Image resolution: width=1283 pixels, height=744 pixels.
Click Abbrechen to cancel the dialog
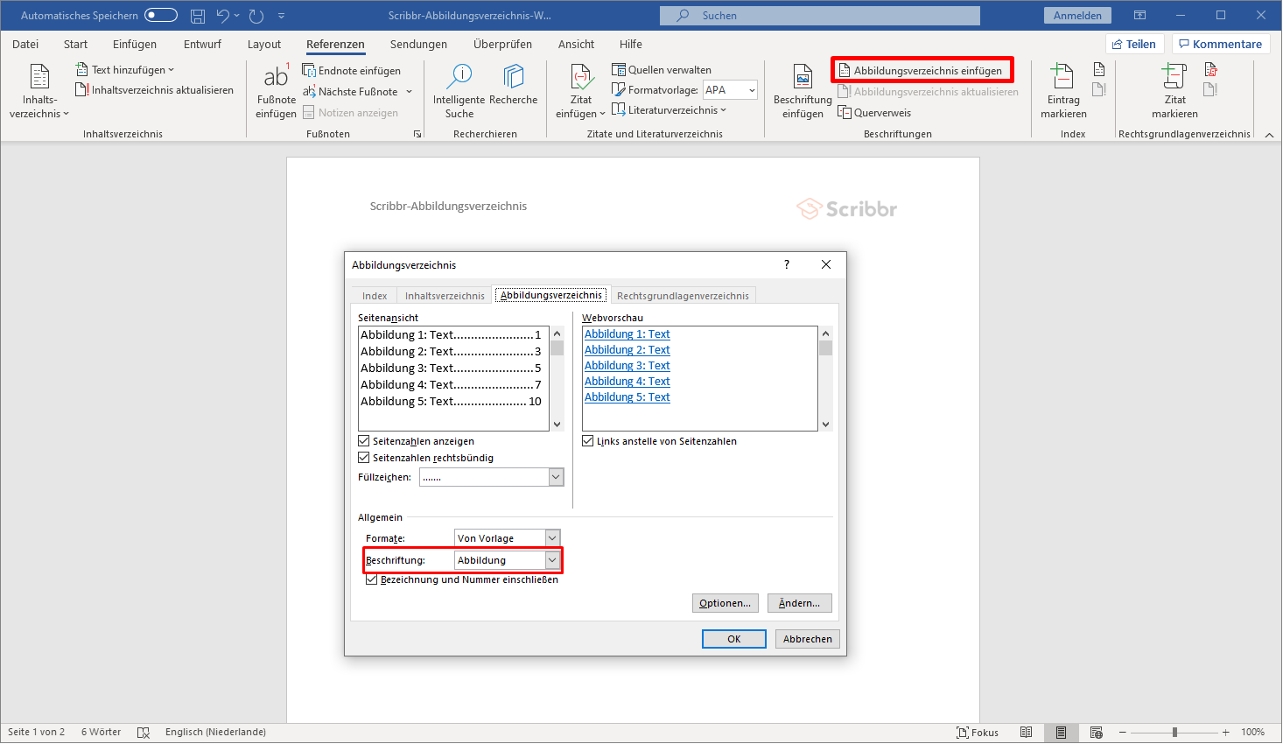coord(808,639)
